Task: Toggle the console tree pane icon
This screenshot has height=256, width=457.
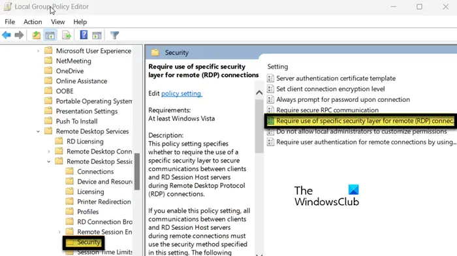Action: tap(50, 35)
